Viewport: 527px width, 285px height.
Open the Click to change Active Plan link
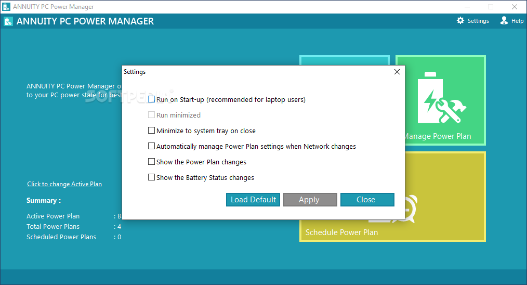click(x=64, y=184)
